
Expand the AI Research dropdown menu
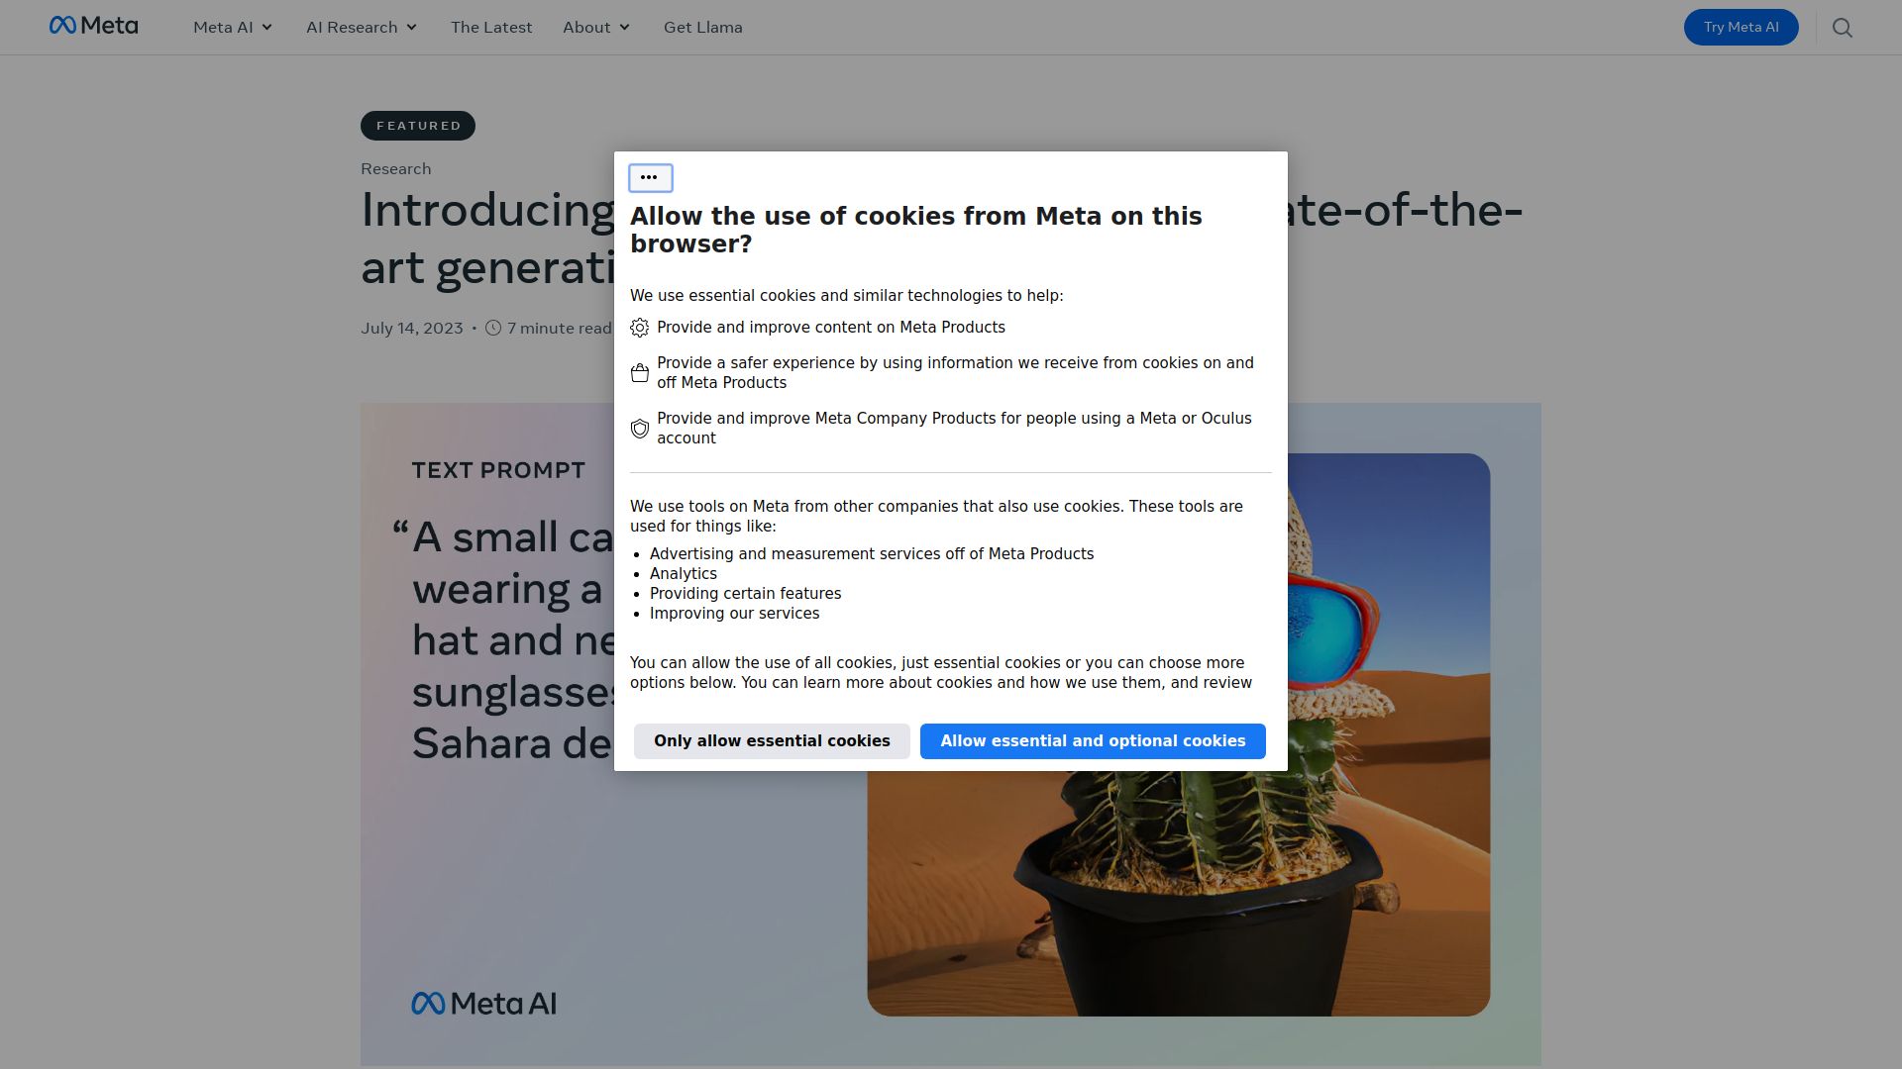(x=362, y=28)
